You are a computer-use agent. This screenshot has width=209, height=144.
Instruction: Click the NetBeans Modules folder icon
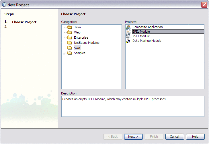click(70, 43)
